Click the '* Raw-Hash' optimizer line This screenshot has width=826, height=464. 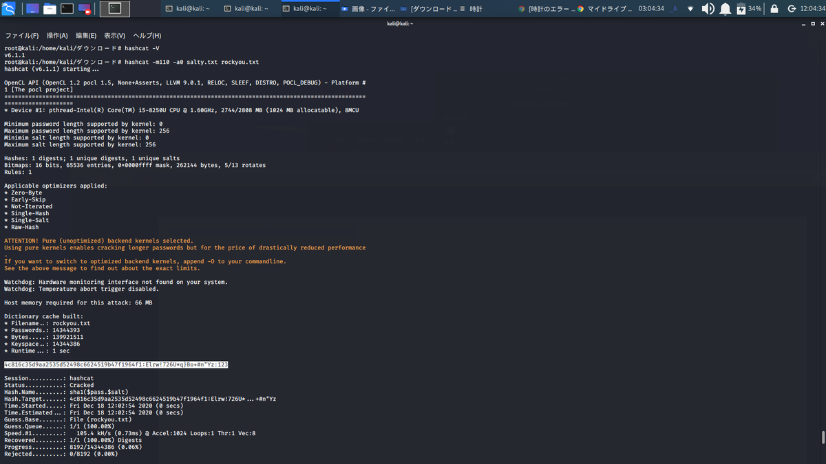tap(21, 227)
